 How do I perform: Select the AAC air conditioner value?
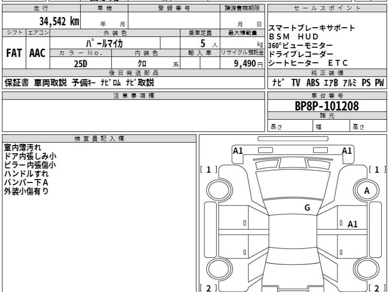click(38, 53)
